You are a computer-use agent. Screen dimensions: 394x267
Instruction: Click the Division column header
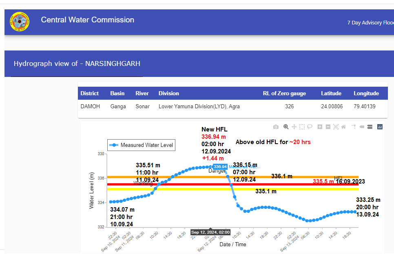168,94
